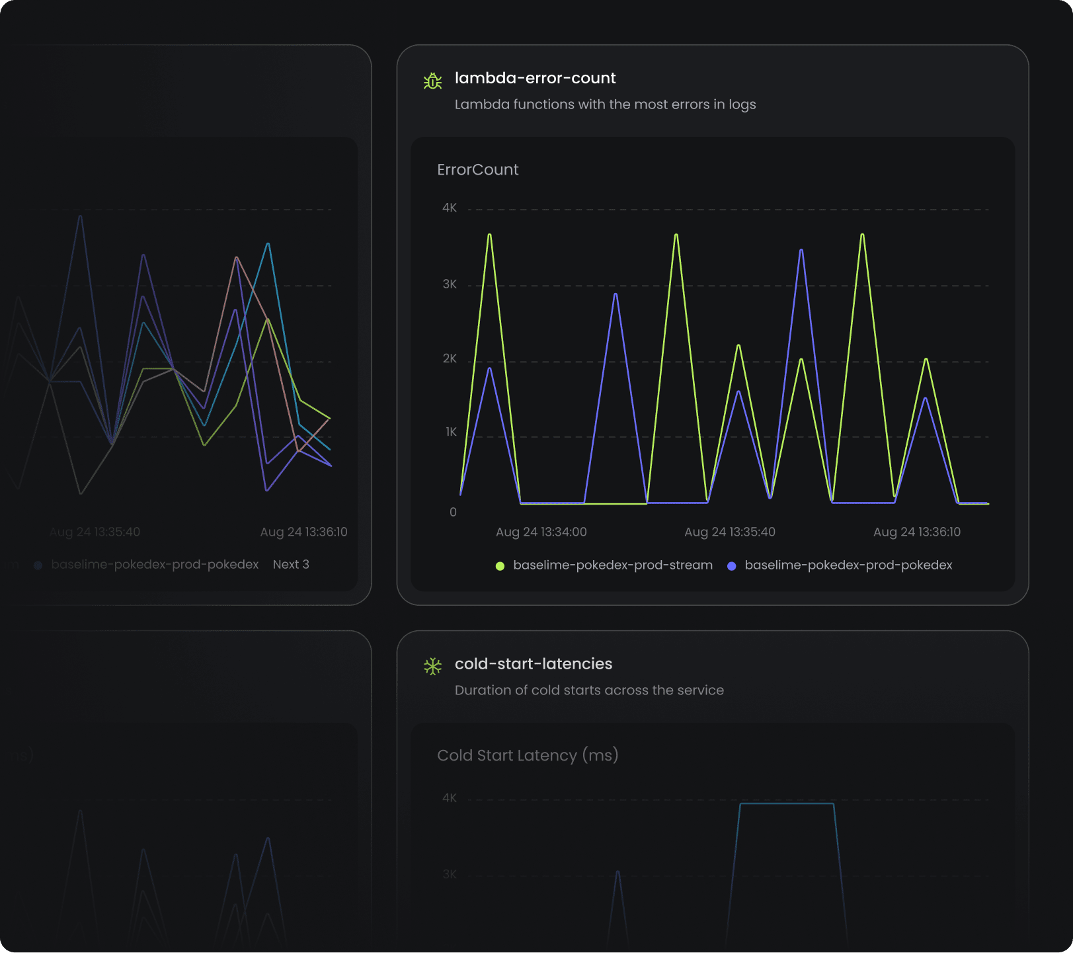This screenshot has height=953, width=1073.
Task: Click the purple legend dot under ErrorCount chart
Action: pos(731,565)
